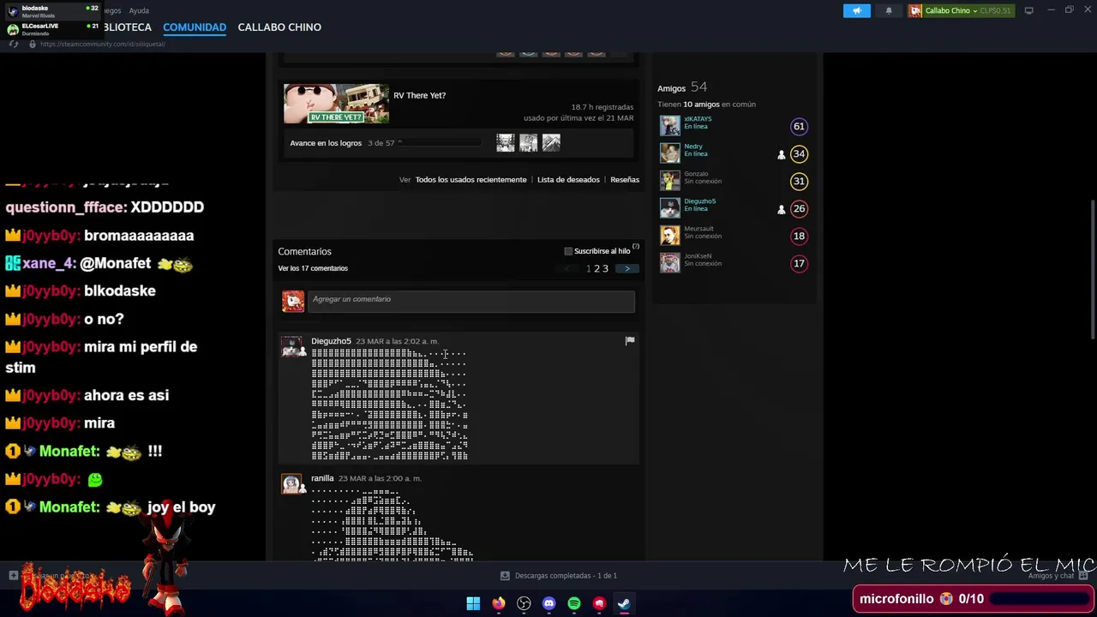Open Steam announcements megaphone button
Screen dimensions: 1097x617
click(856, 10)
